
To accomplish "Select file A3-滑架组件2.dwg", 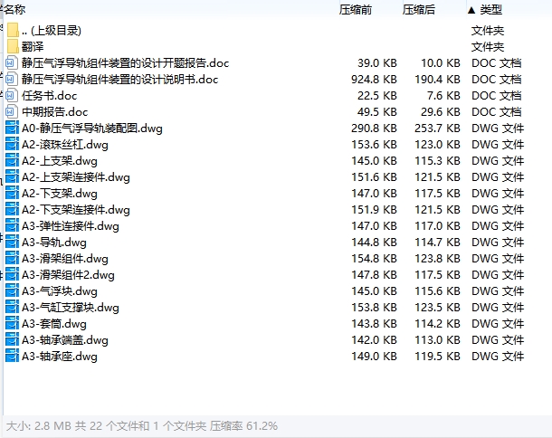I will pyautogui.click(x=68, y=274).
